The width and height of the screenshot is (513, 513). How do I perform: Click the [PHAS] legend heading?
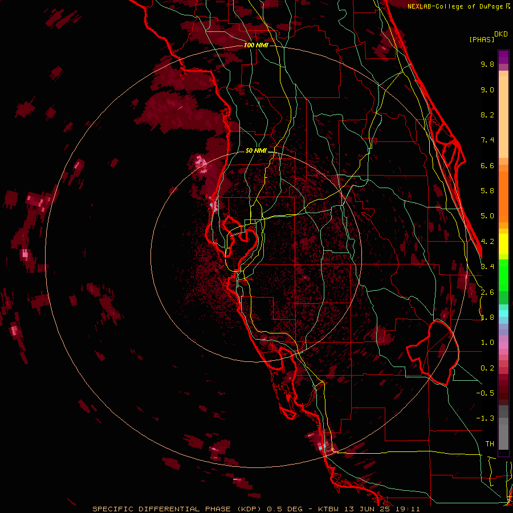coord(482,39)
